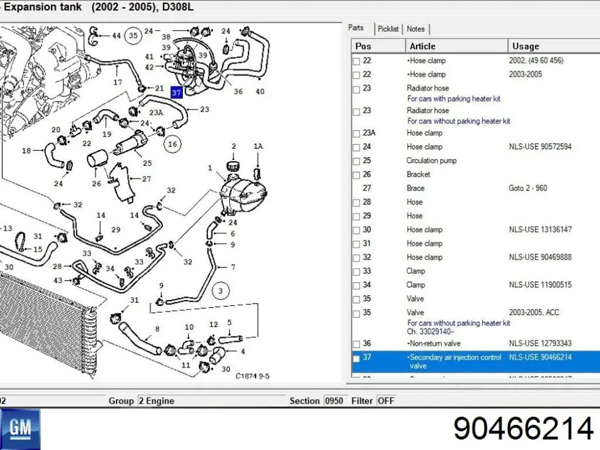Viewport: 600px width, 450px height.
Task: Select the 'NLS-USE 12793343' usage cell
Action: (540, 343)
